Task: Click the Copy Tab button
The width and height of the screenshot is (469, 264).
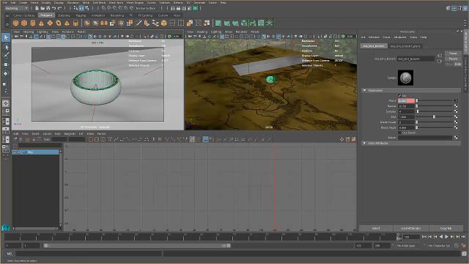Action: pyautogui.click(x=446, y=228)
